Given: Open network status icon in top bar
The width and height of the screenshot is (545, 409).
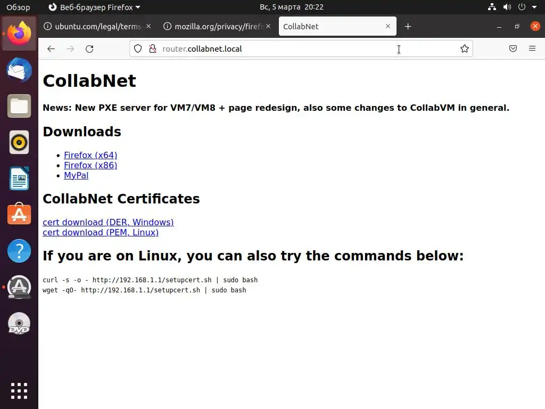Looking at the screenshot, I should tap(492, 7).
